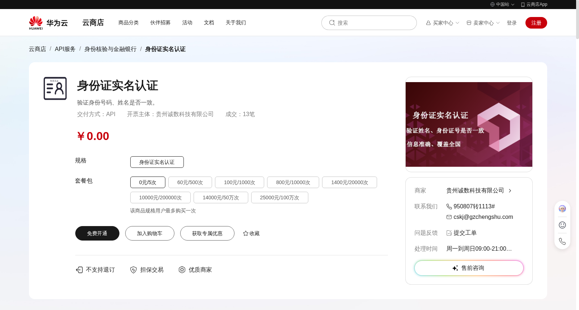The width and height of the screenshot is (579, 310).
Task: Click the 该商品规格用户最多购买一次 note
Action: (163, 211)
